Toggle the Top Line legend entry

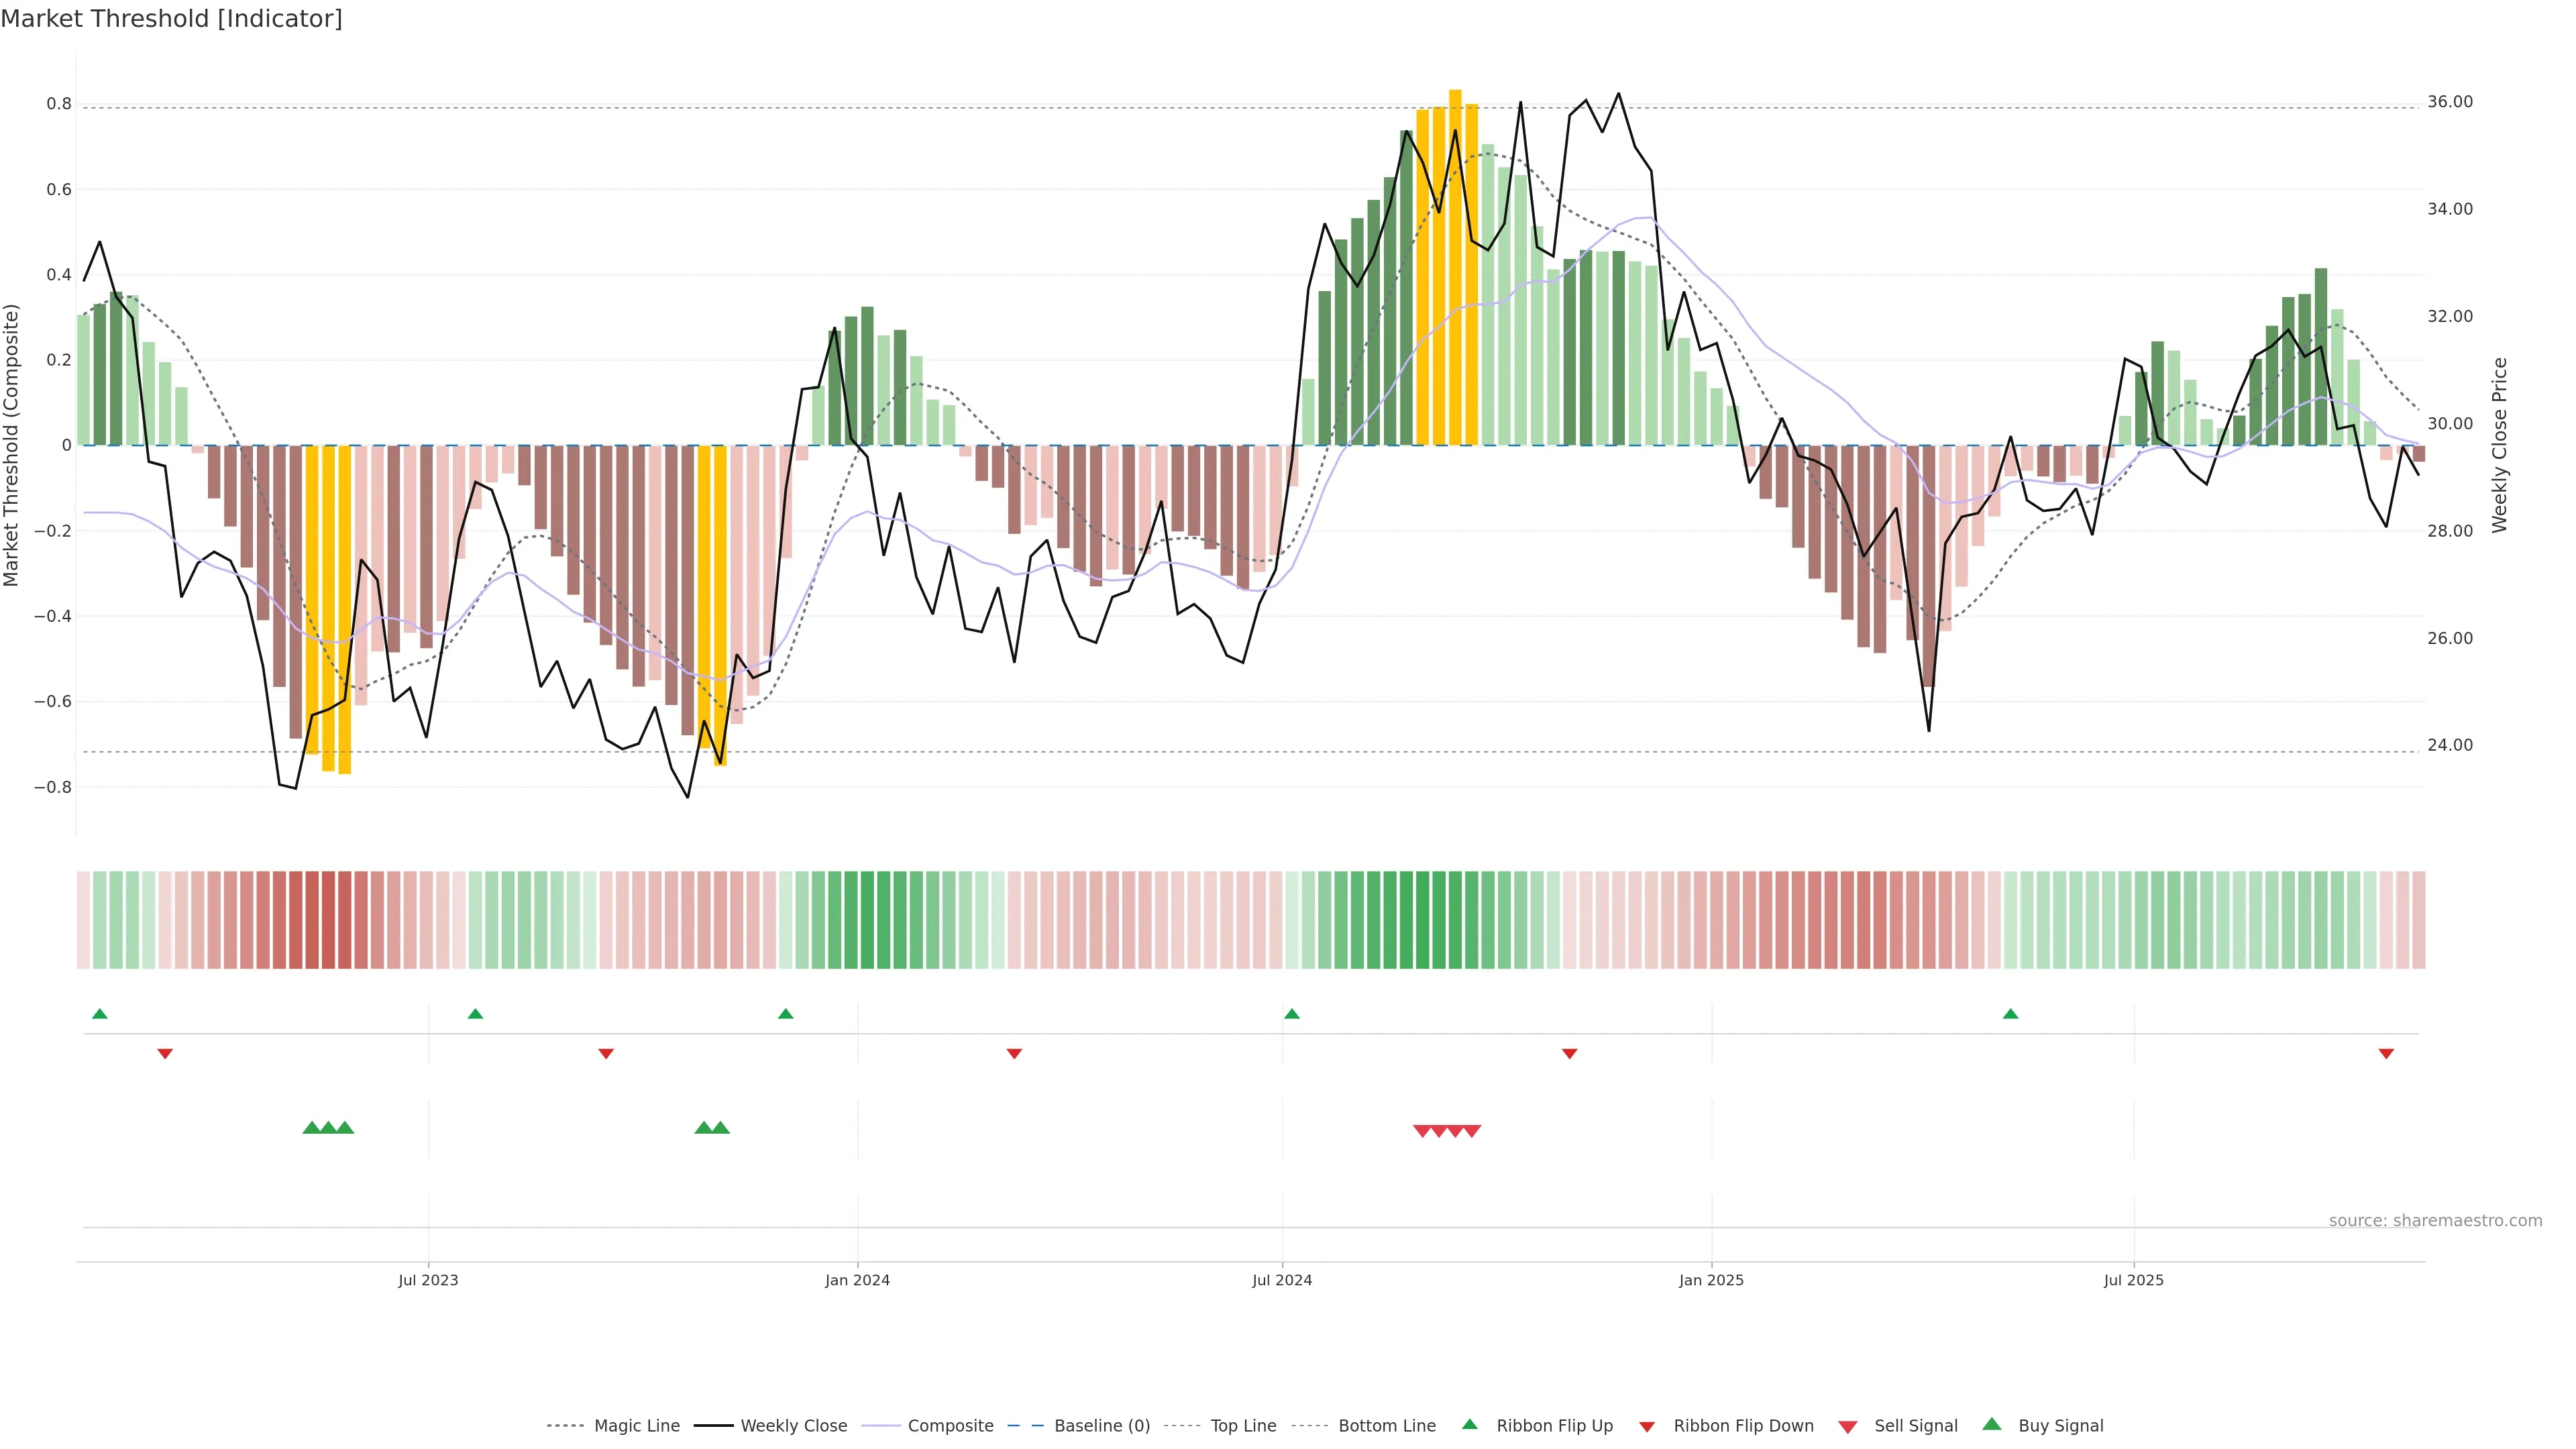pyautogui.click(x=1243, y=1426)
